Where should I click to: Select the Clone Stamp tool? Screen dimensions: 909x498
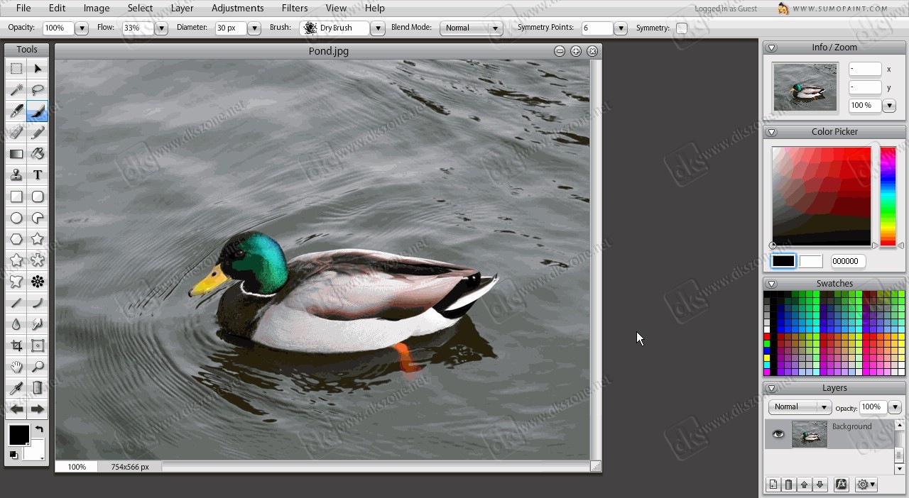(x=16, y=175)
